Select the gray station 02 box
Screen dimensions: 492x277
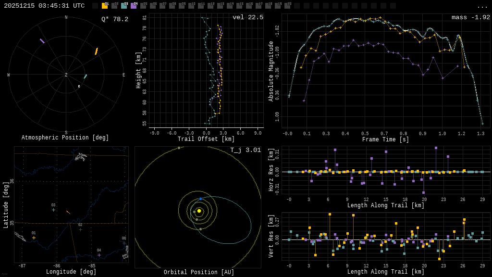click(114, 6)
